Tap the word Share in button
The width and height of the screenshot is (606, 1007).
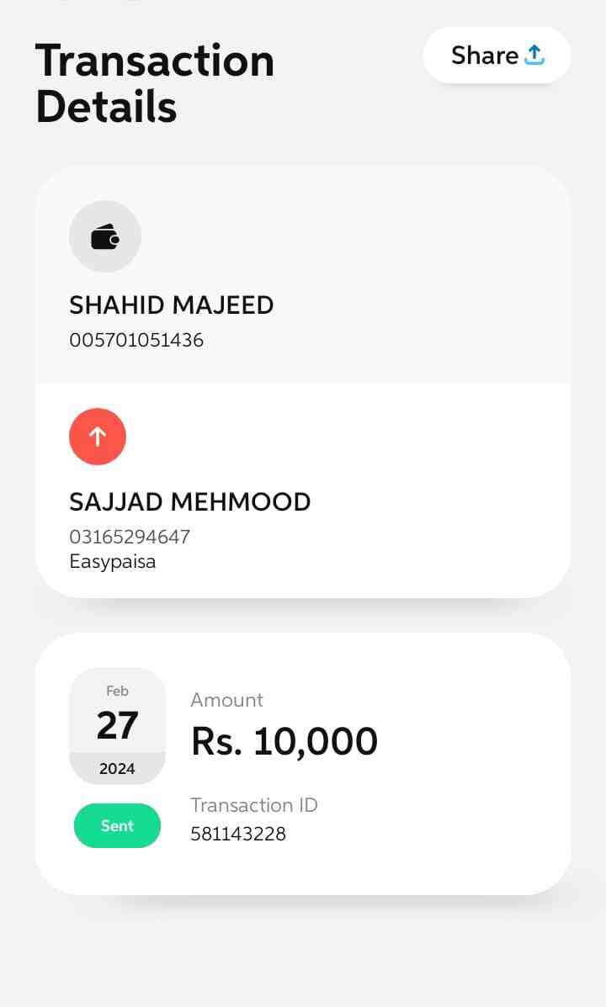(x=485, y=56)
